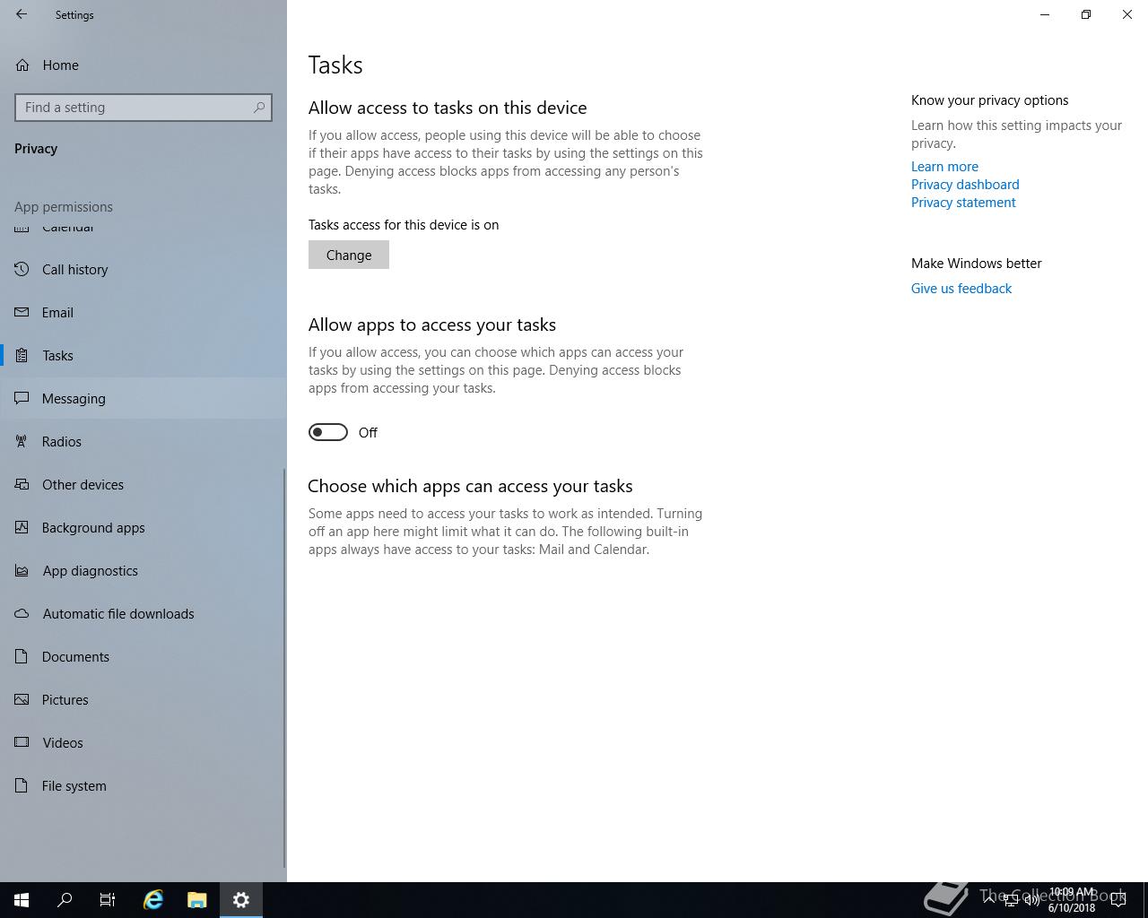The image size is (1148, 918).
Task: Open the Privacy statement link
Action: click(963, 203)
